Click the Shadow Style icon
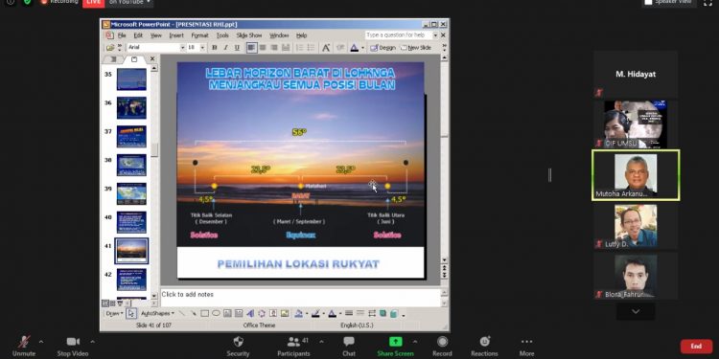The height and width of the screenshot is (359, 719). 383,313
